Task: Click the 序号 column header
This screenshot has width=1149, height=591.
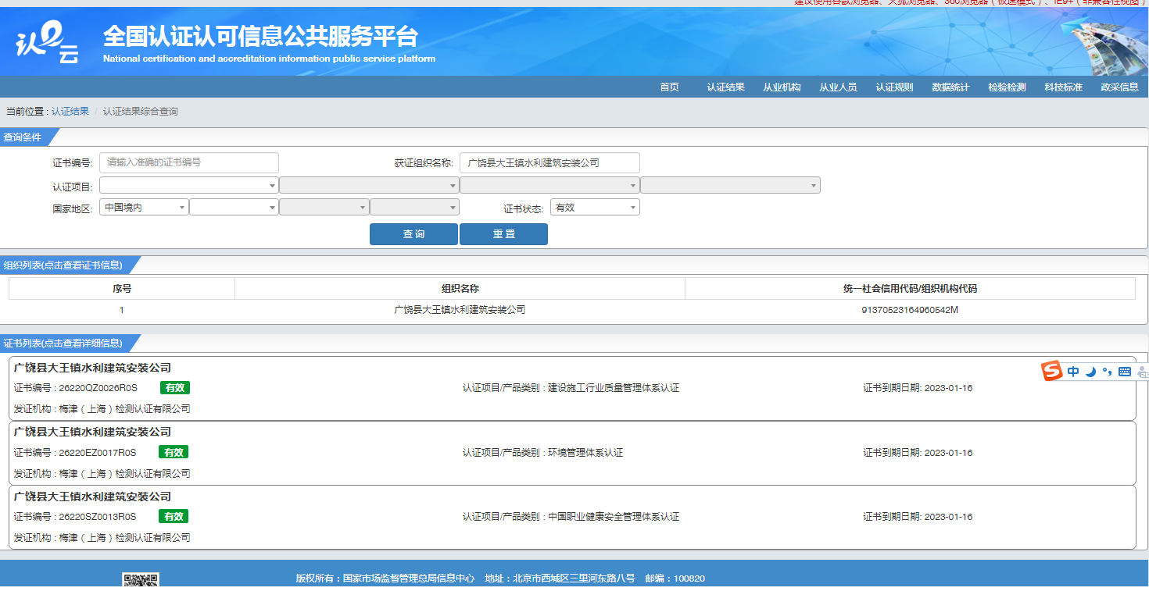Action: 122,289
